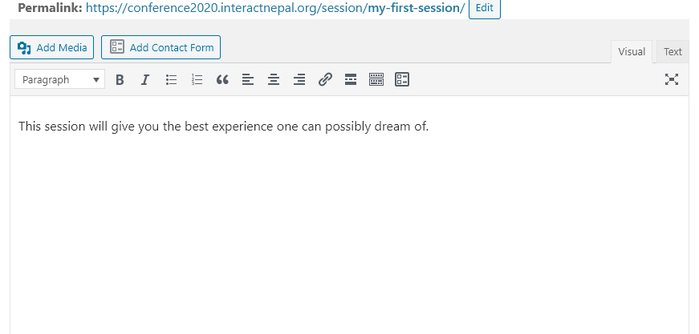Viewport: 699px width, 334px height.
Task: Insert Read More tag
Action: pyautogui.click(x=351, y=79)
